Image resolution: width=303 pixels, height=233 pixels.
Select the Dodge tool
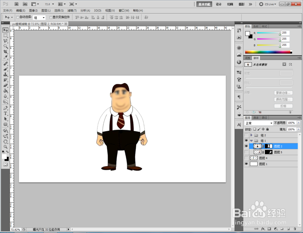[5, 101]
